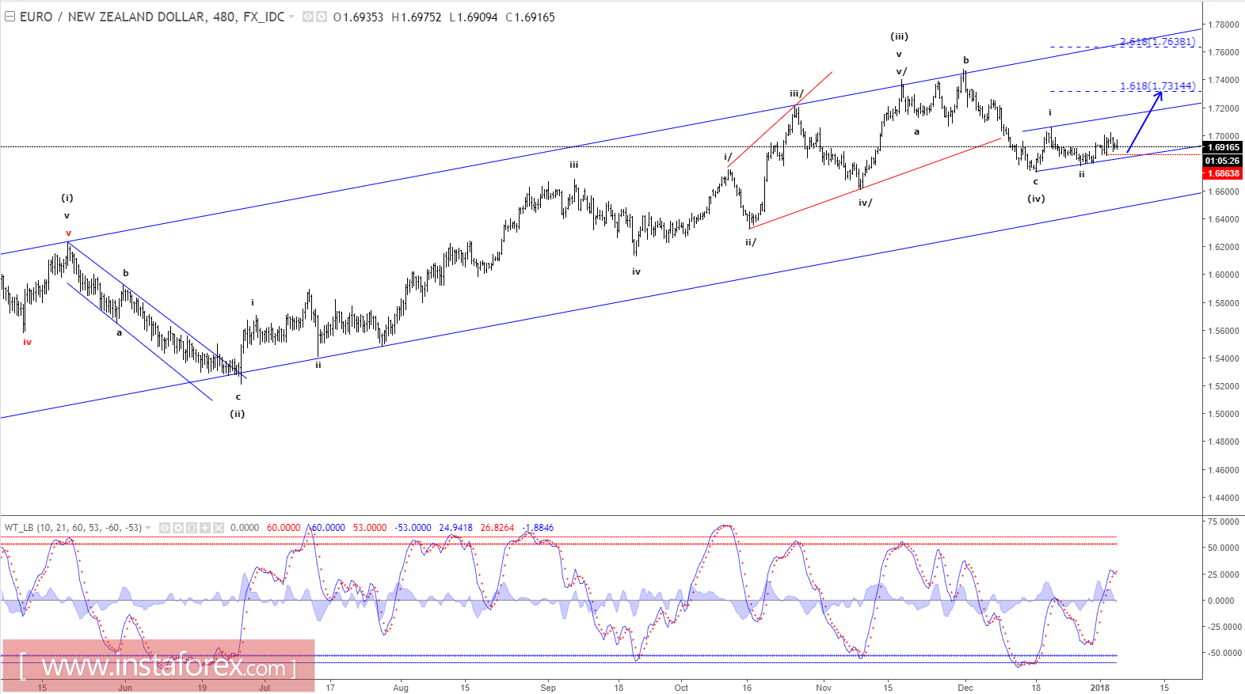Select the (iv) wave label
This screenshot has width=1245, height=694.
[1036, 199]
